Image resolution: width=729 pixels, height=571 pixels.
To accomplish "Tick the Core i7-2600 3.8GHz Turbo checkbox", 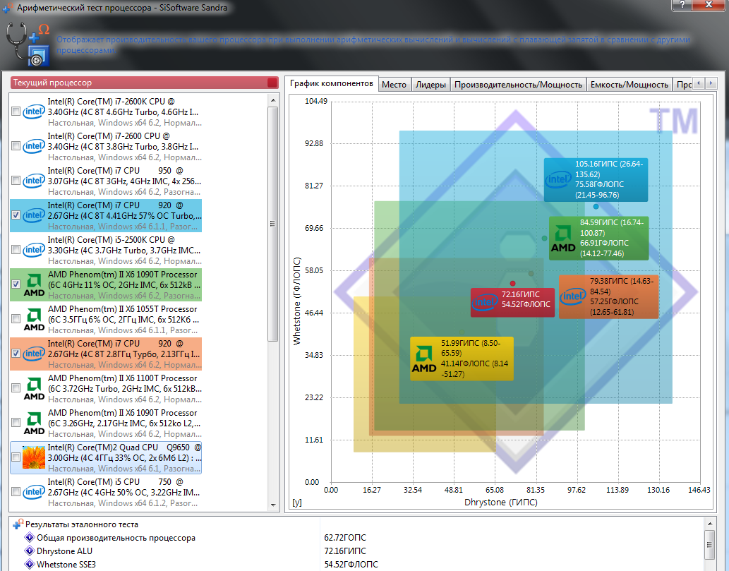I will click(x=16, y=146).
